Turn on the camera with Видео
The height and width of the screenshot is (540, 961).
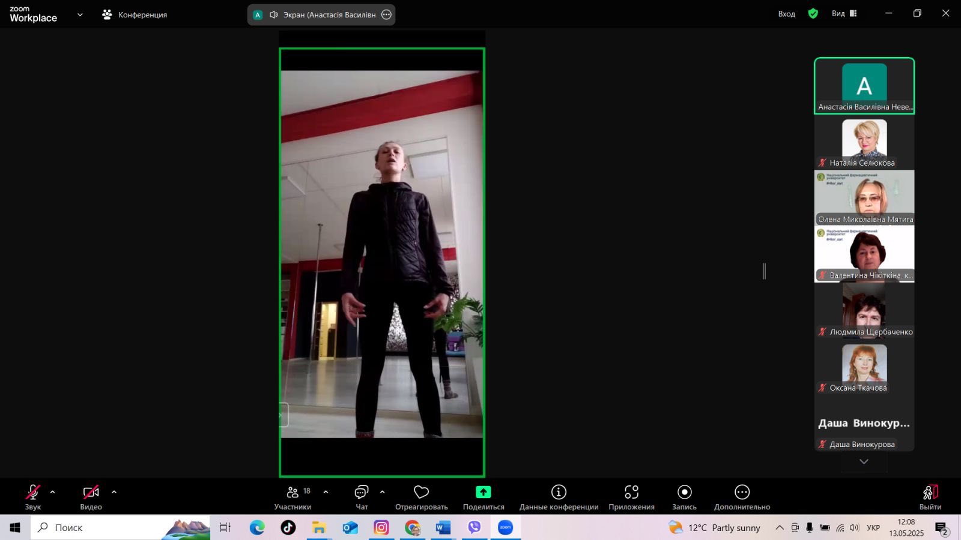click(x=91, y=497)
